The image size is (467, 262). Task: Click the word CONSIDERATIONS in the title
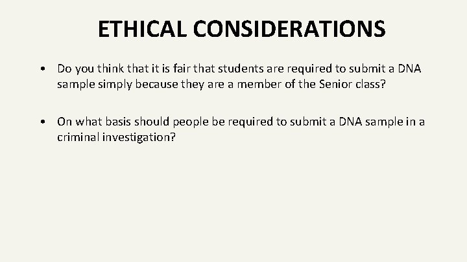(x=289, y=29)
